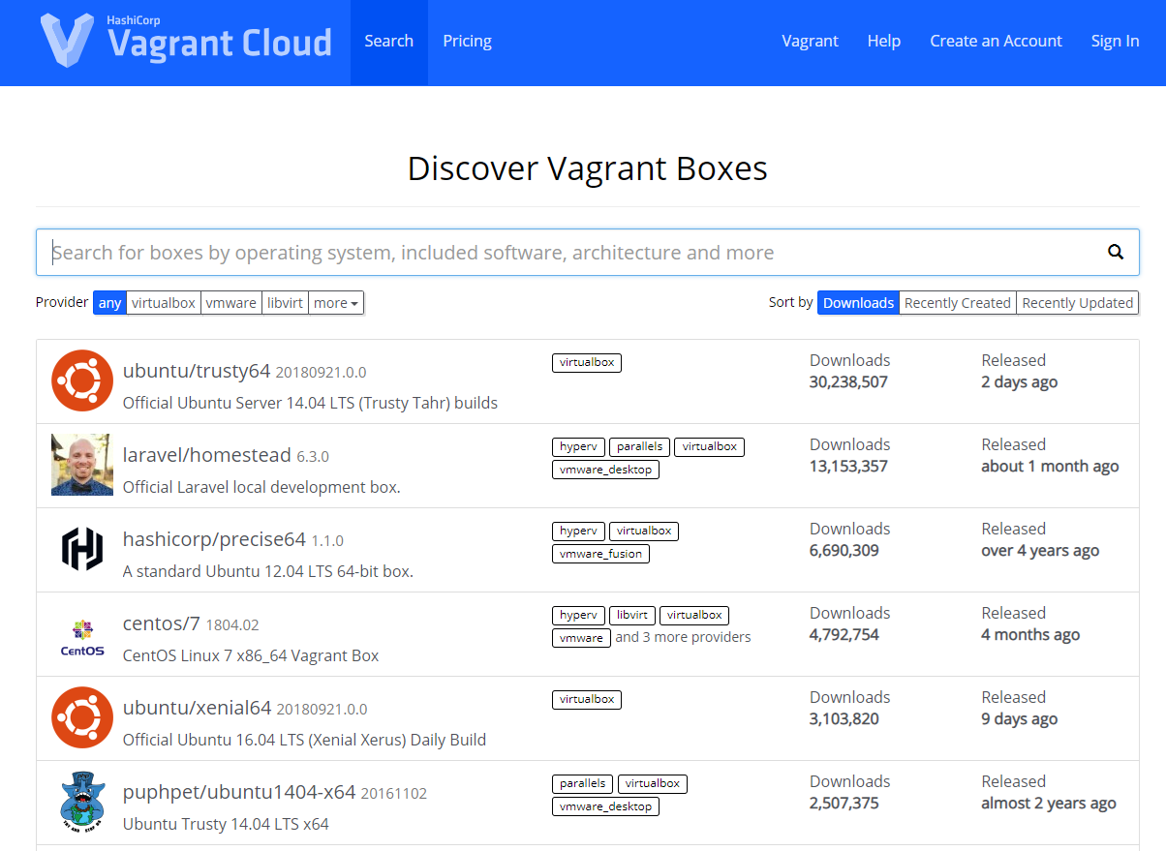Image resolution: width=1166 pixels, height=851 pixels.
Task: Click parallels tag on laravel/homestead row
Action: click(640, 447)
